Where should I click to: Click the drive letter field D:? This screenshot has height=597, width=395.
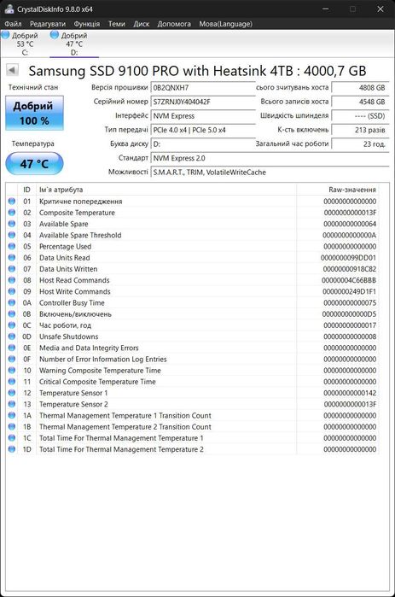tap(203, 144)
